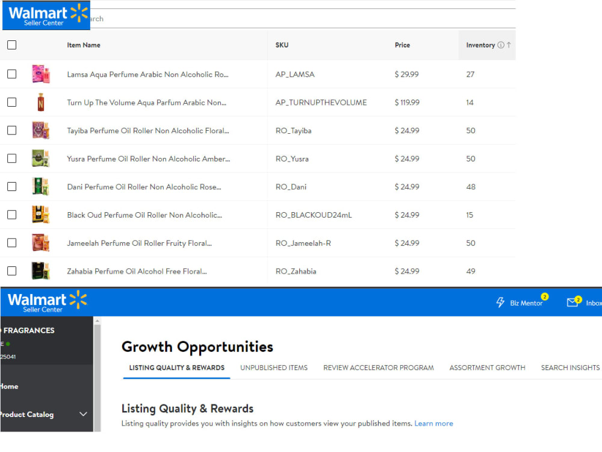Click the sidebar vertical scrollbar
This screenshot has height=452, width=602.
coord(97,377)
